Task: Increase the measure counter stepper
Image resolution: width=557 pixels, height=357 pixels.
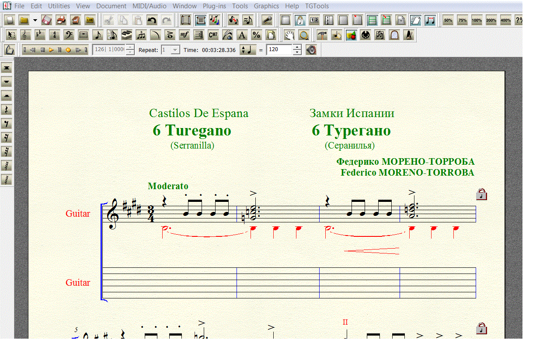Action: [130, 47]
